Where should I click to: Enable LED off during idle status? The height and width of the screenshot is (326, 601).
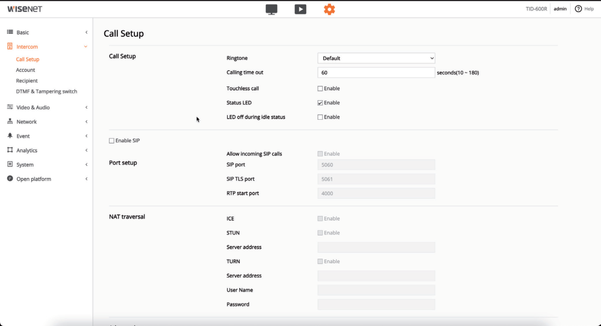point(320,117)
